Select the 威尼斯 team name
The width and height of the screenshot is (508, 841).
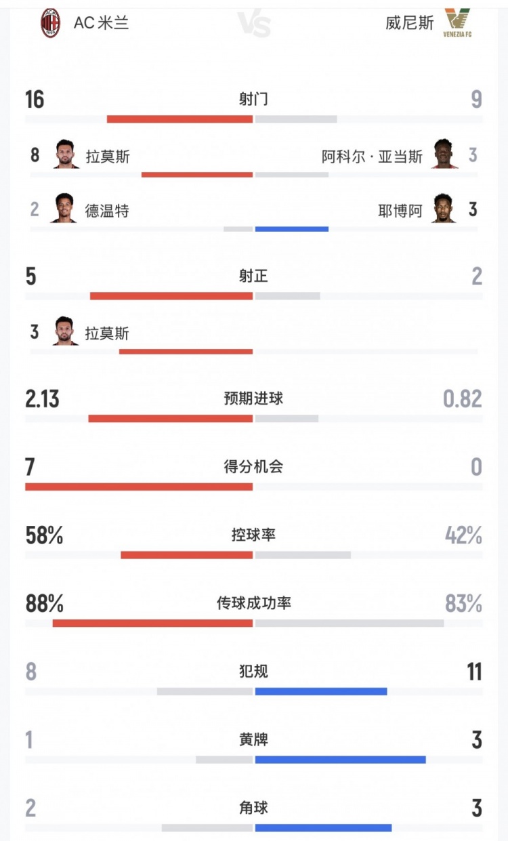point(410,23)
